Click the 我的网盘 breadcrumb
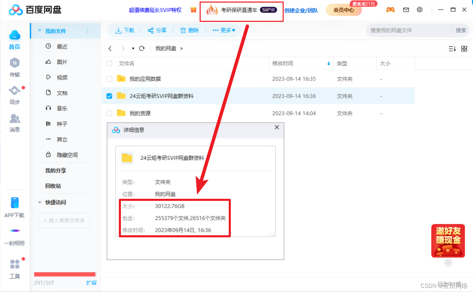Viewport: 473px width, 292px height. pos(166,48)
